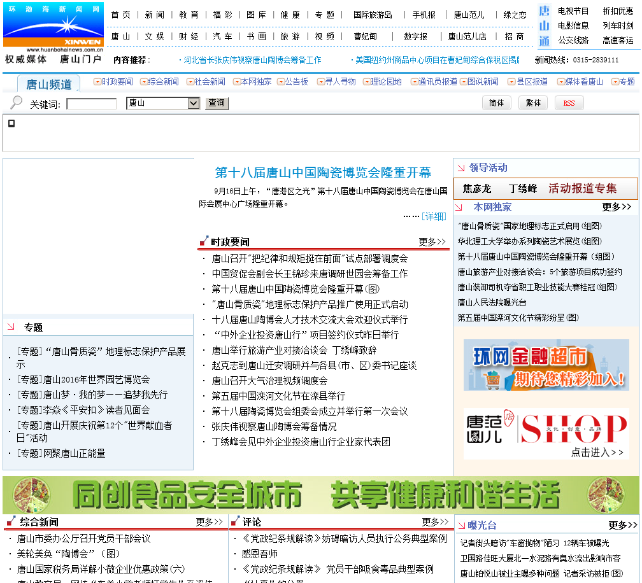
Task: Click the red flag icon beside 综合新闻 heading
Action: click(x=11, y=521)
